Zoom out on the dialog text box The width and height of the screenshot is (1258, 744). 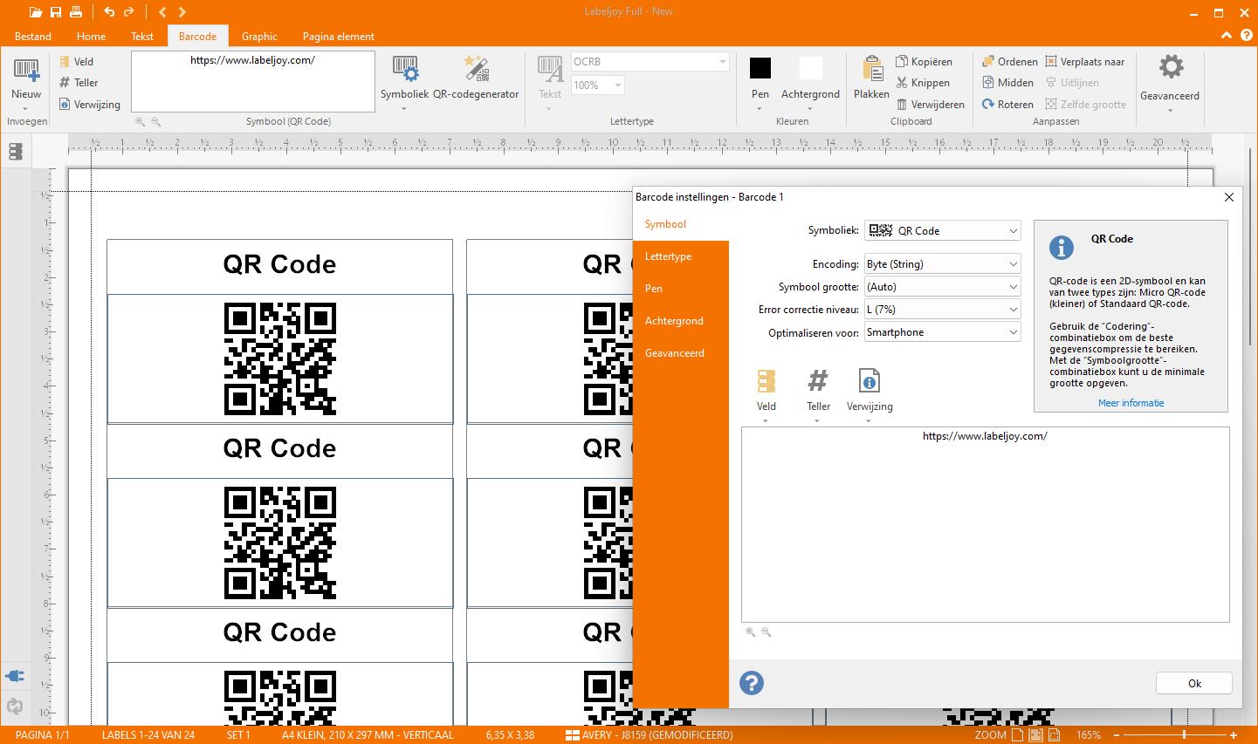click(766, 632)
